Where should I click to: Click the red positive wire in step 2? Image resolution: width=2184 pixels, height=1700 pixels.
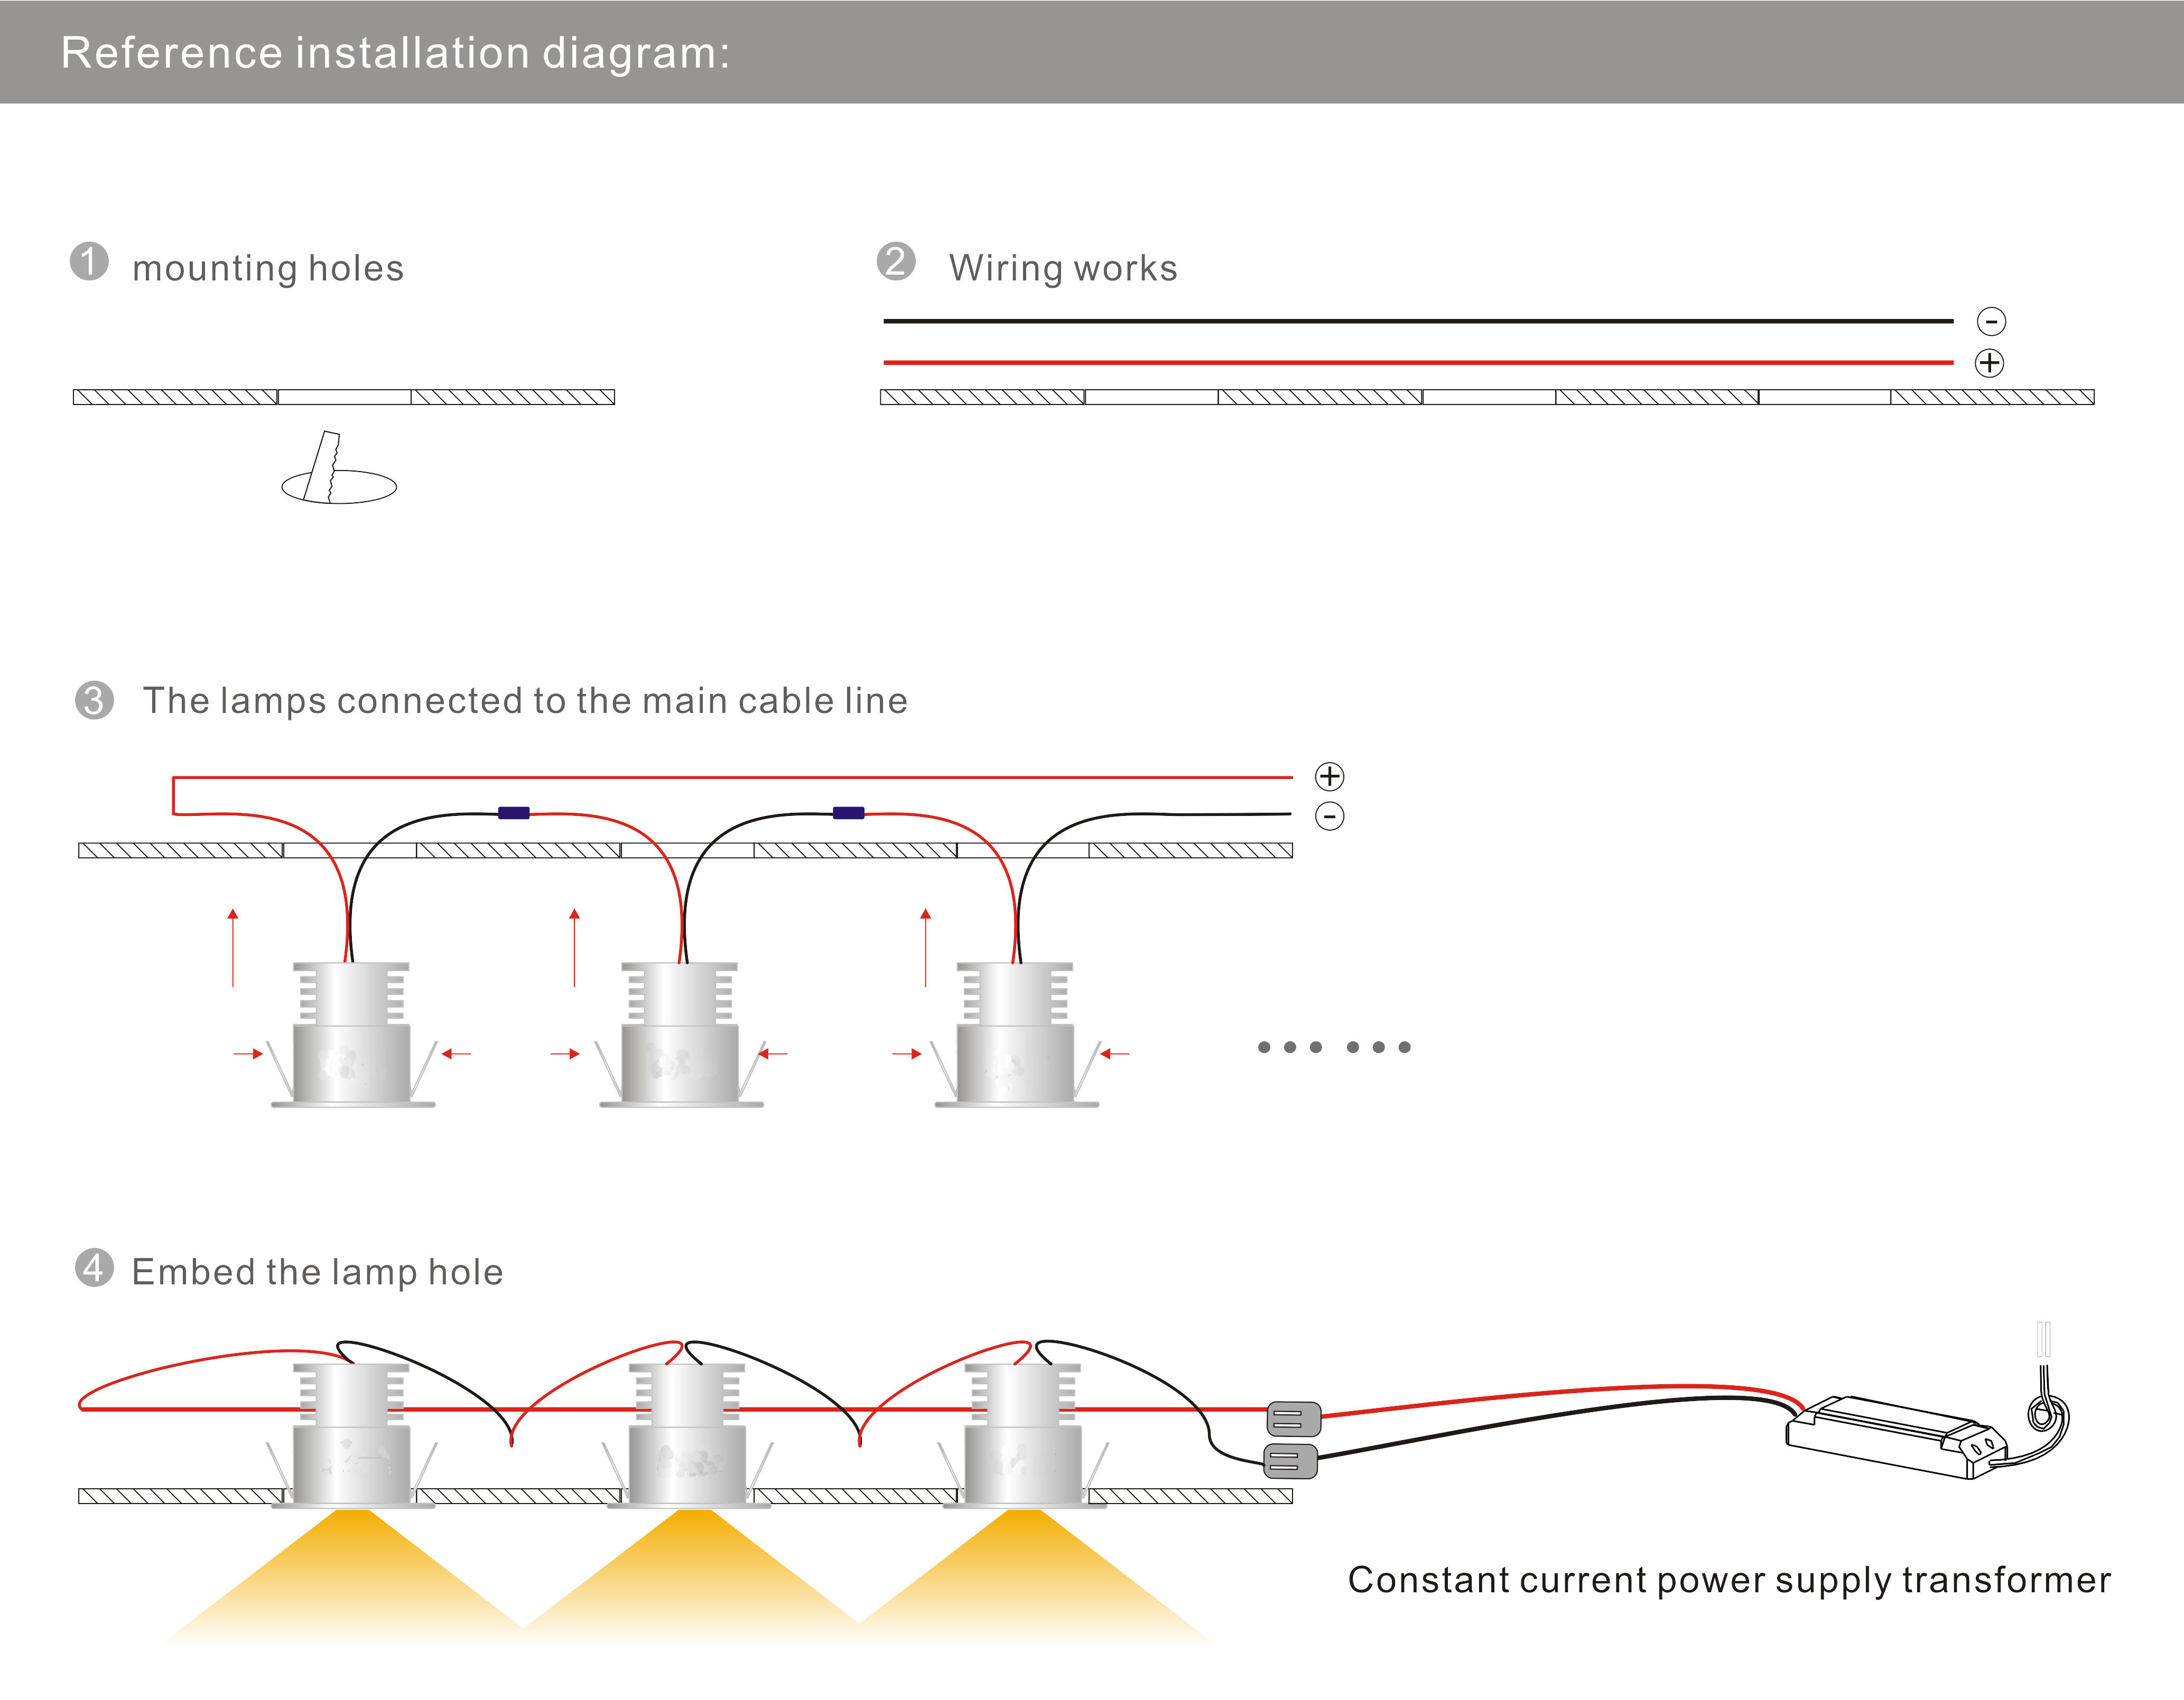click(1418, 363)
